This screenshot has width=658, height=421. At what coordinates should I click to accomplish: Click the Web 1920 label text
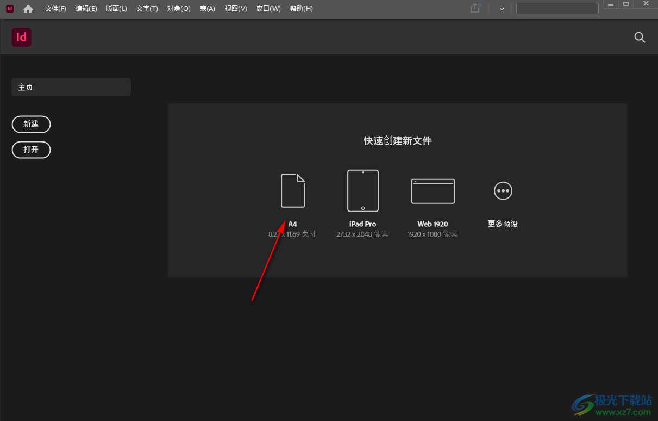[433, 224]
